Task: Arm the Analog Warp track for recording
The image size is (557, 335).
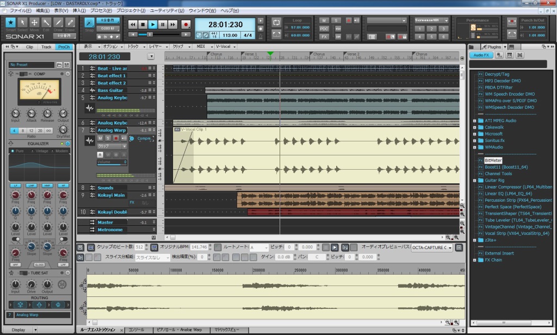Action: tap(116, 139)
